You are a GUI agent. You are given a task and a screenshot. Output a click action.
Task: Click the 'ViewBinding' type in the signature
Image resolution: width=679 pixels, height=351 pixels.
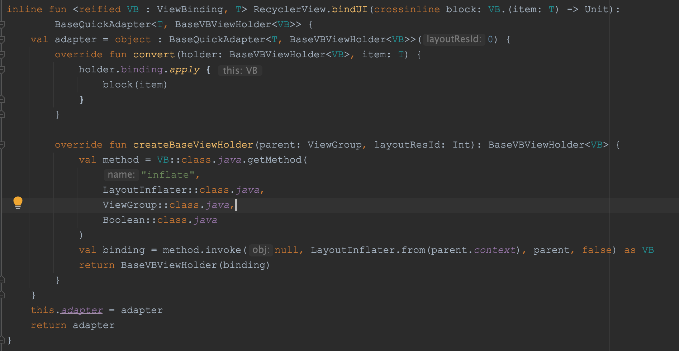point(190,9)
